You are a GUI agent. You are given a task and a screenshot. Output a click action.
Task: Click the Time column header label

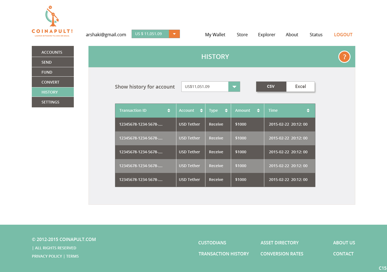coord(273,110)
